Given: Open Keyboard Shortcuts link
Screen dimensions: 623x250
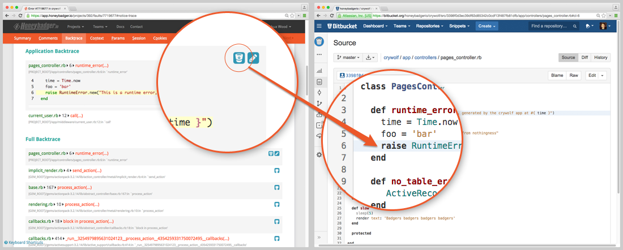Looking at the screenshot, I should [23, 243].
